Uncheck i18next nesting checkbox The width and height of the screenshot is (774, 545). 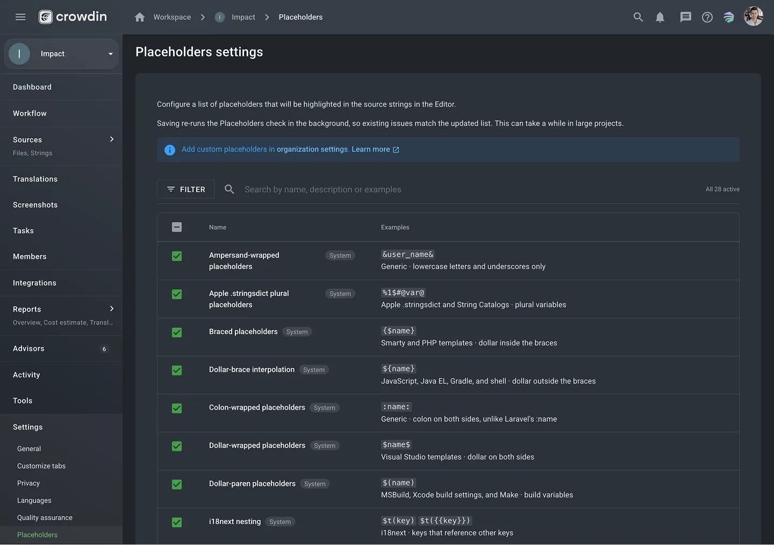pos(177,522)
